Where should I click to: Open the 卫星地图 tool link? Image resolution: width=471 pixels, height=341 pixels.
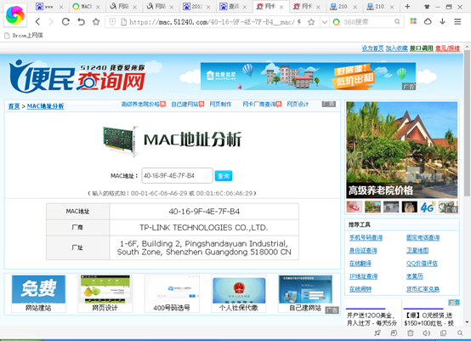pos(417,251)
